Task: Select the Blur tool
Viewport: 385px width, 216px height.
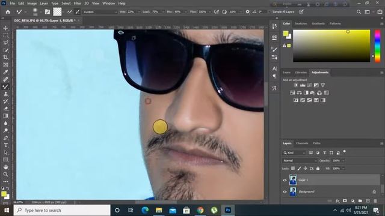Action: click(x=5, y=123)
